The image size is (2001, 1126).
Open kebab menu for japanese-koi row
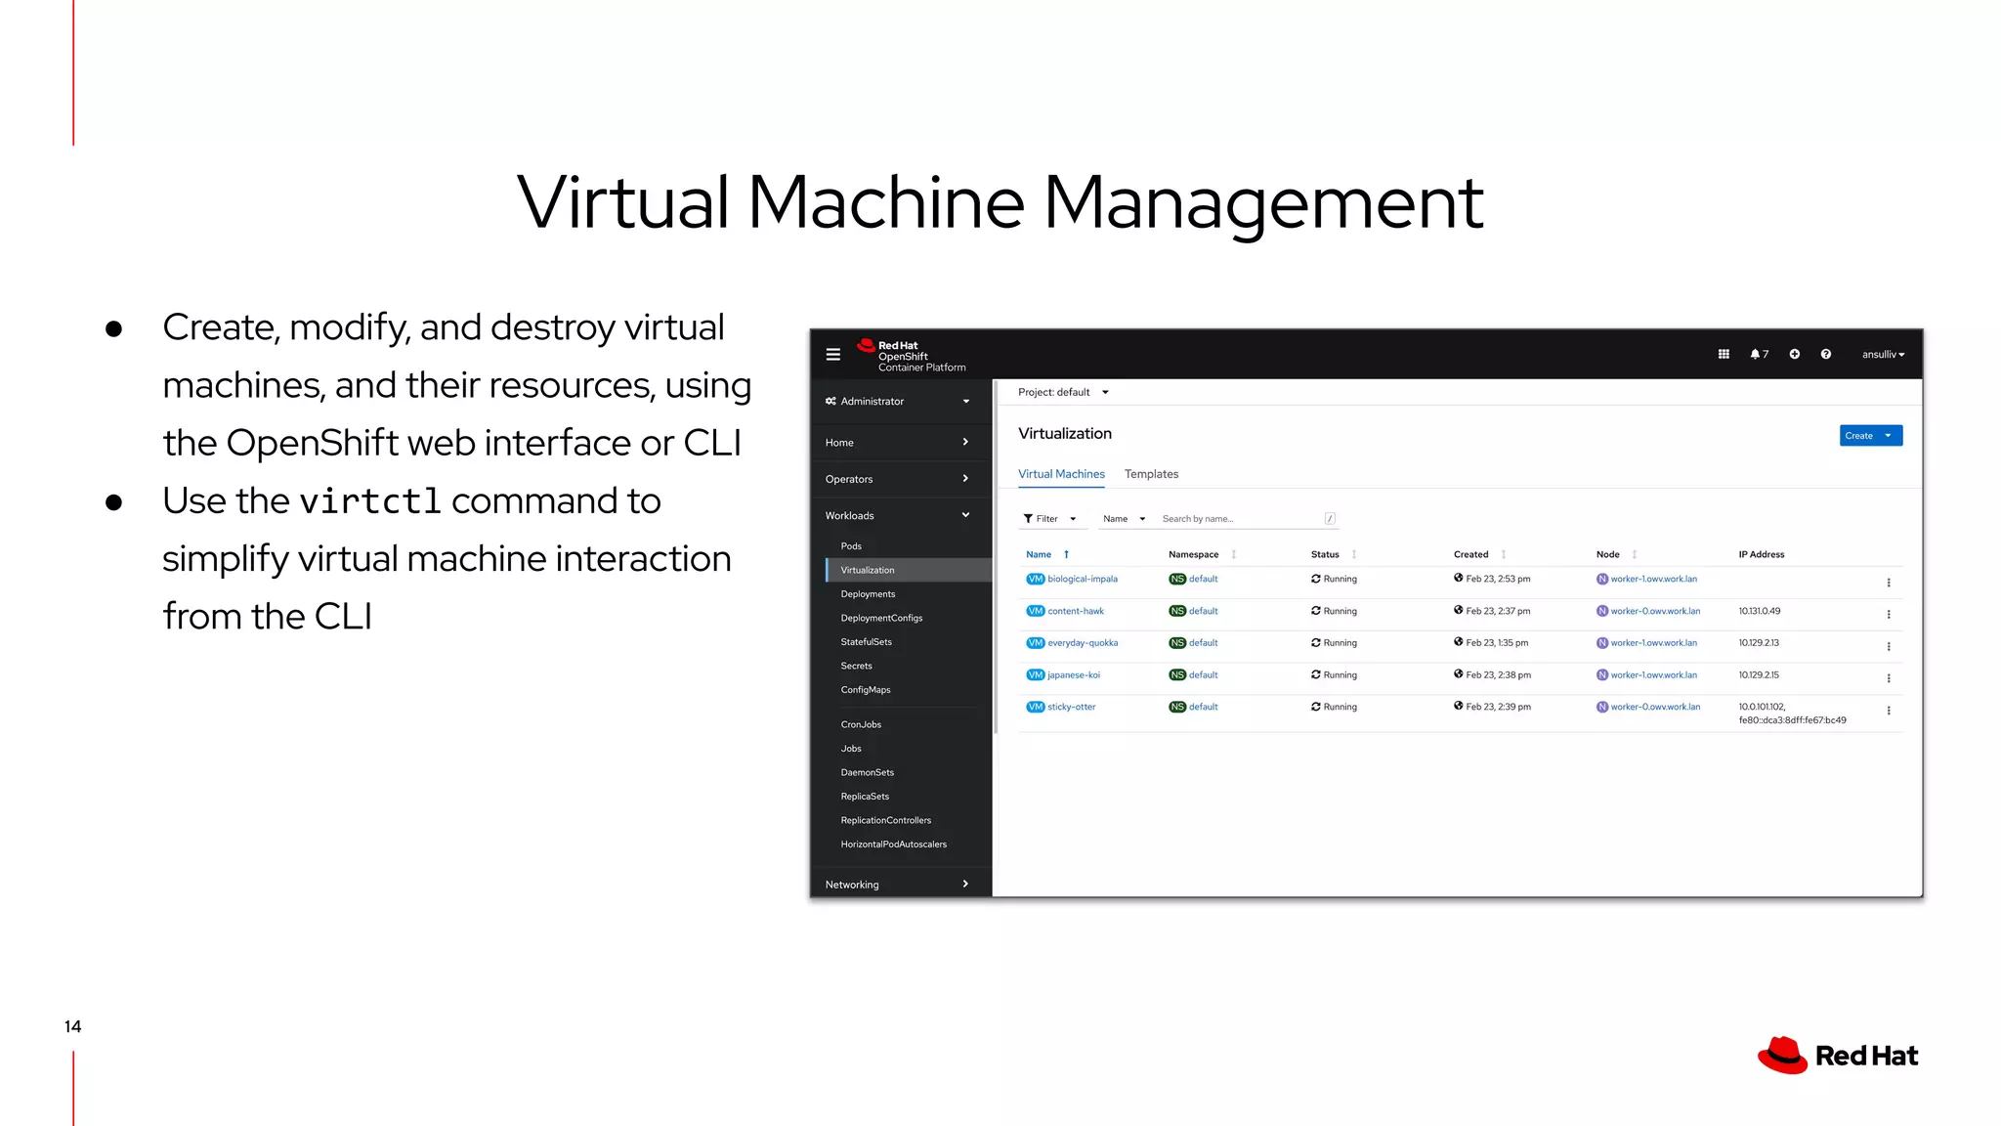click(1888, 678)
